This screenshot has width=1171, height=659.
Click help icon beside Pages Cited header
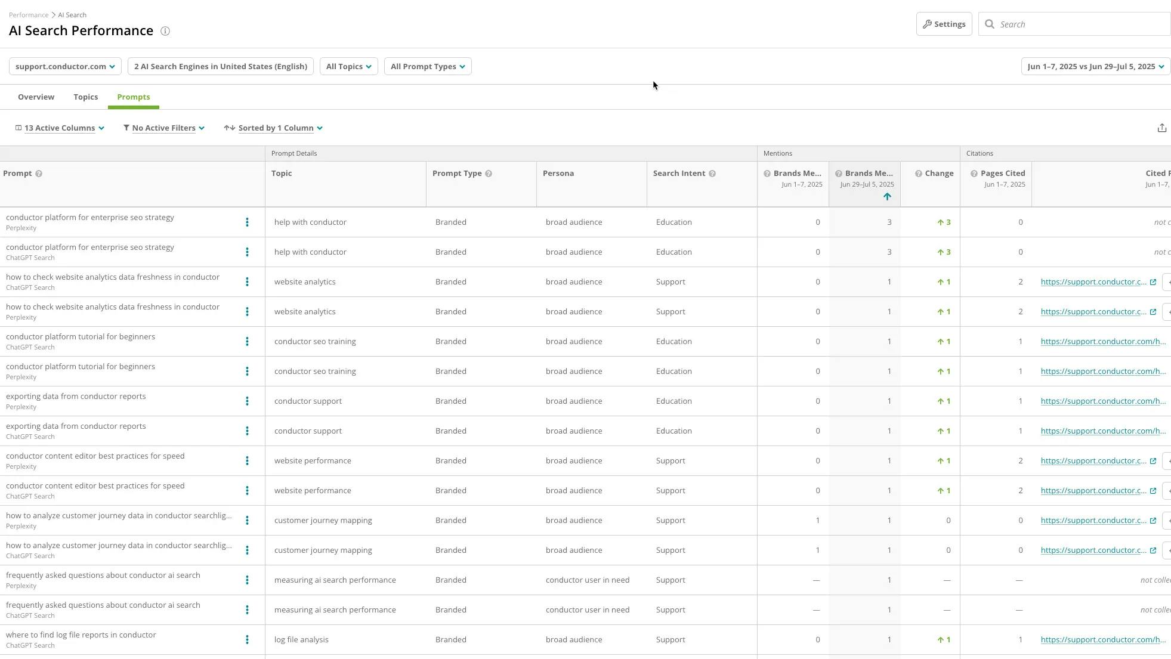click(974, 174)
